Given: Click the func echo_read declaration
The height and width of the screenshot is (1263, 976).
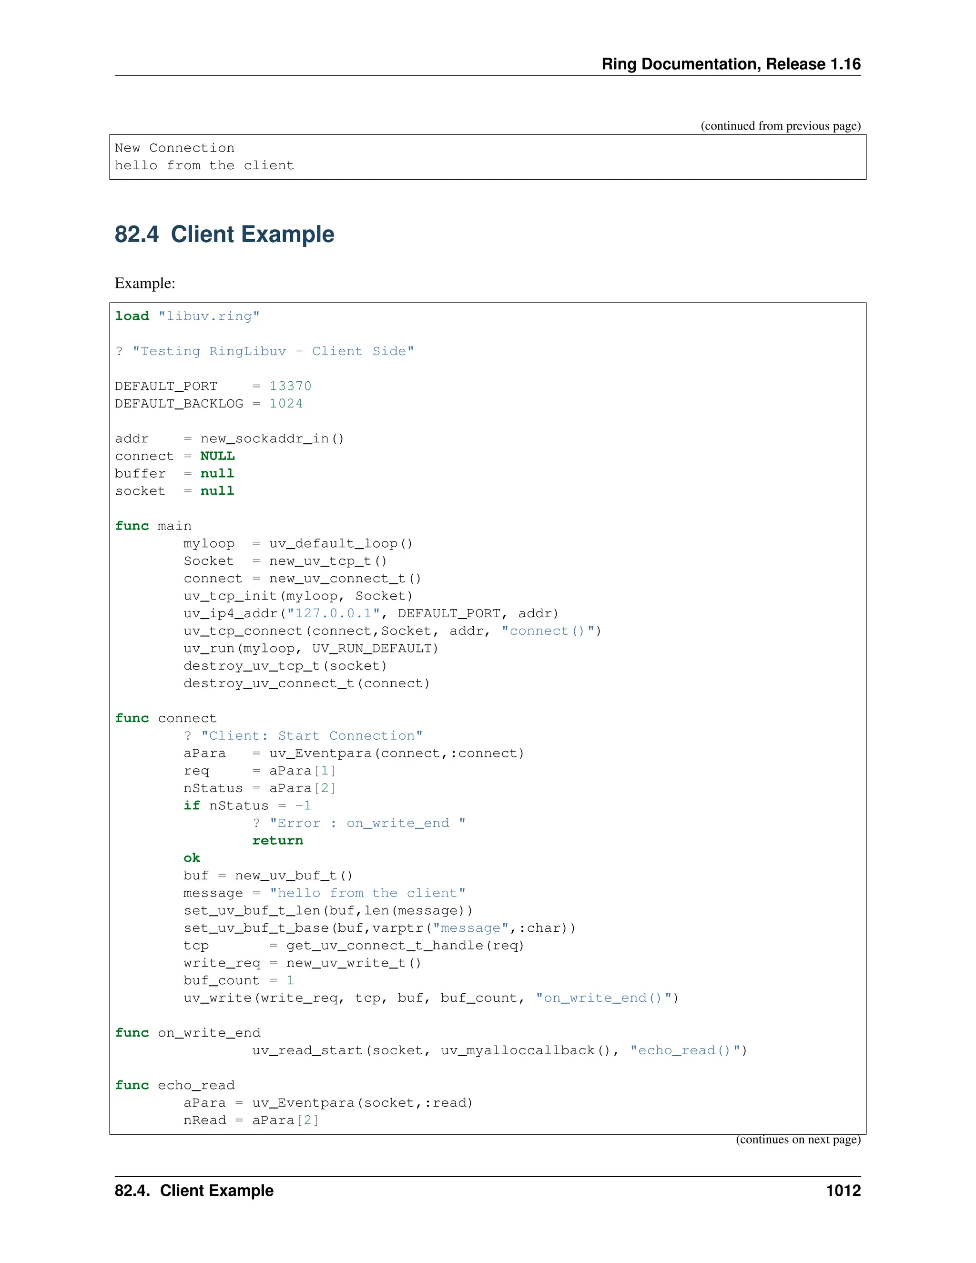Looking at the screenshot, I should point(174,1085).
